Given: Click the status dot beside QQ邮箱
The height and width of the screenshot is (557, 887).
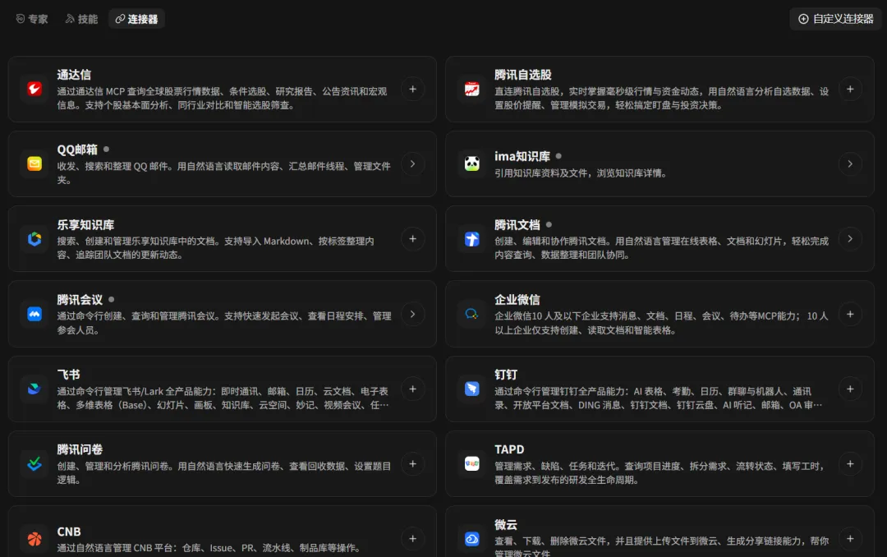Looking at the screenshot, I should (106, 149).
